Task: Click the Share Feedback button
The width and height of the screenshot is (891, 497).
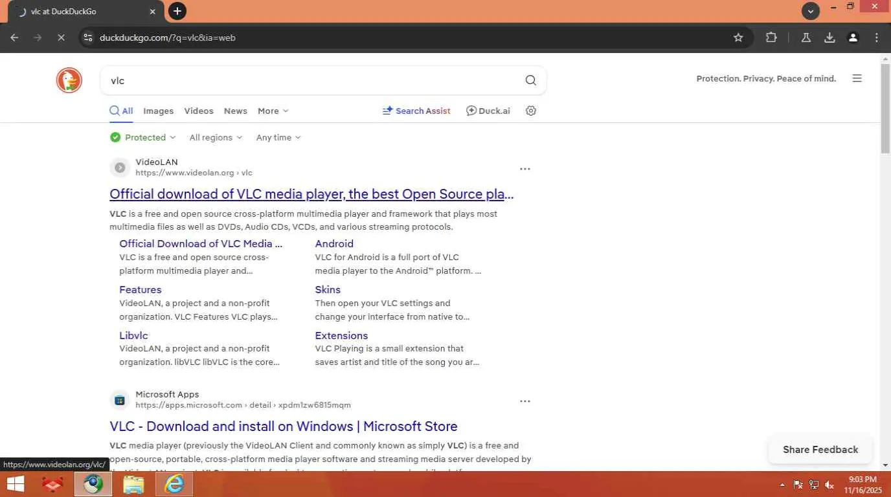Action: tap(820, 450)
